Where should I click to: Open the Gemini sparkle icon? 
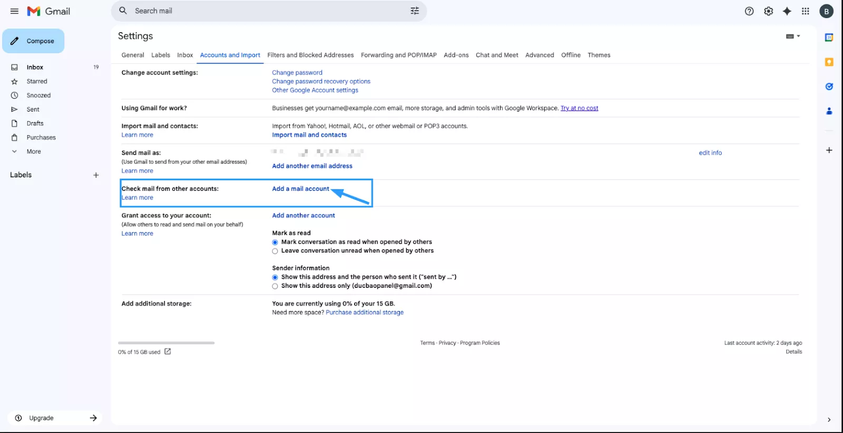coord(787,11)
